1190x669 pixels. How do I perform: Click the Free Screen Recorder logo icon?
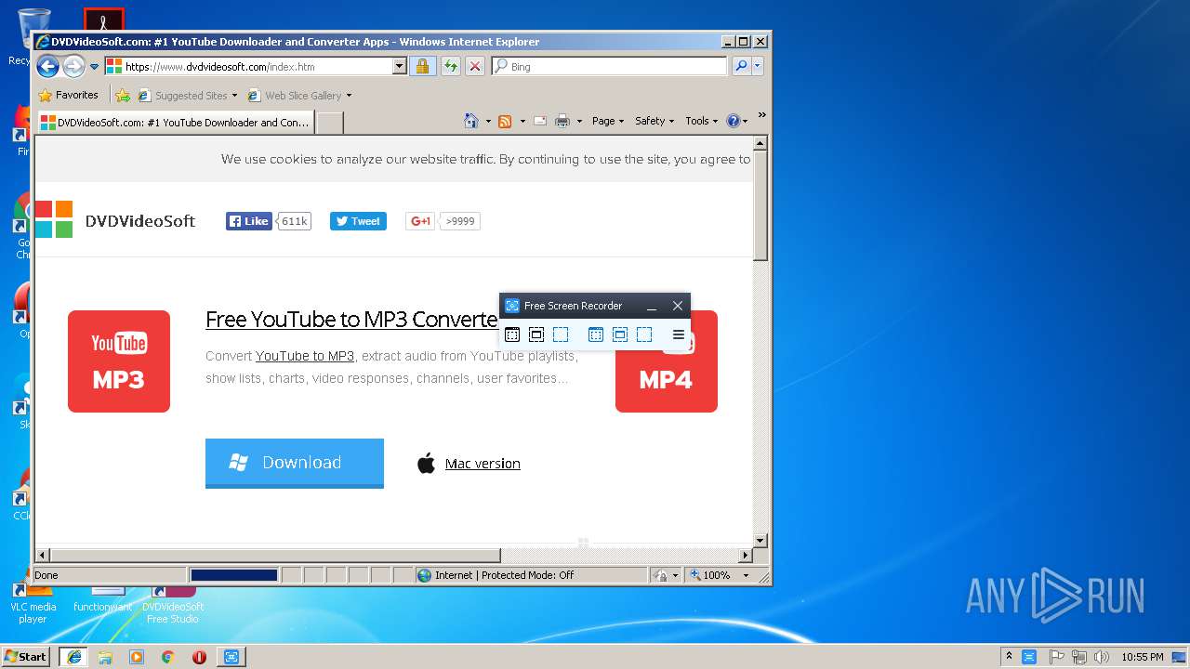click(x=512, y=306)
